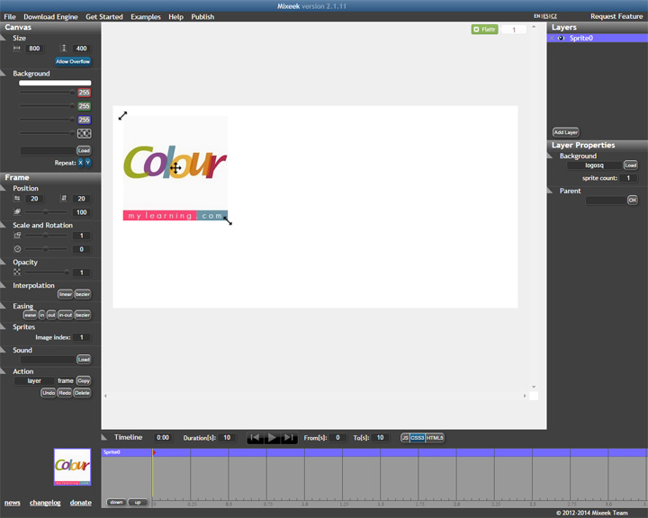Open the Examples menu

point(146,16)
